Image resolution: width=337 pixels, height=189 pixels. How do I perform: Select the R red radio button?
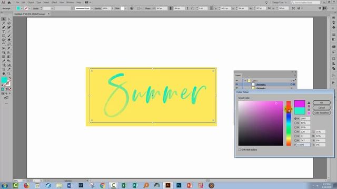pos(295,132)
